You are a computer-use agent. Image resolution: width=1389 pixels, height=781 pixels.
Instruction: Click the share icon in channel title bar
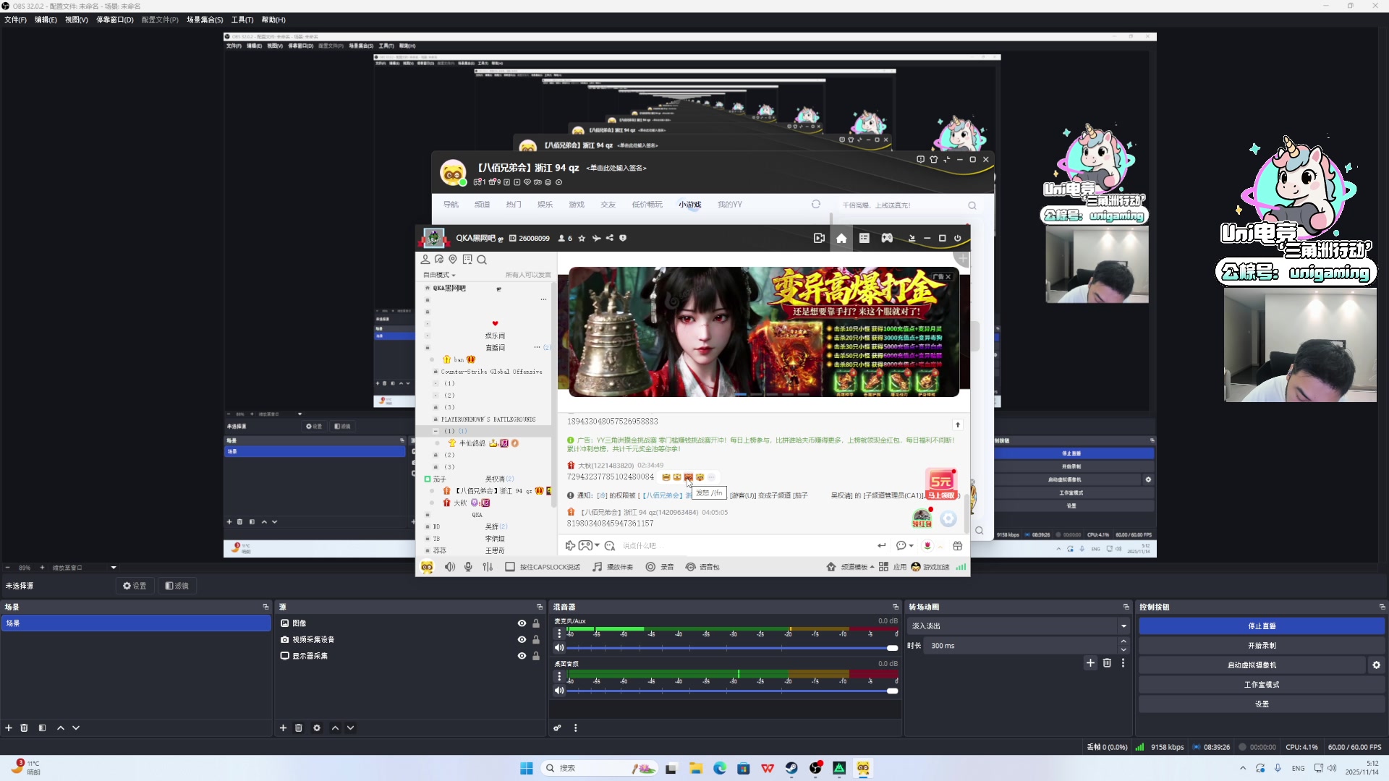(610, 238)
